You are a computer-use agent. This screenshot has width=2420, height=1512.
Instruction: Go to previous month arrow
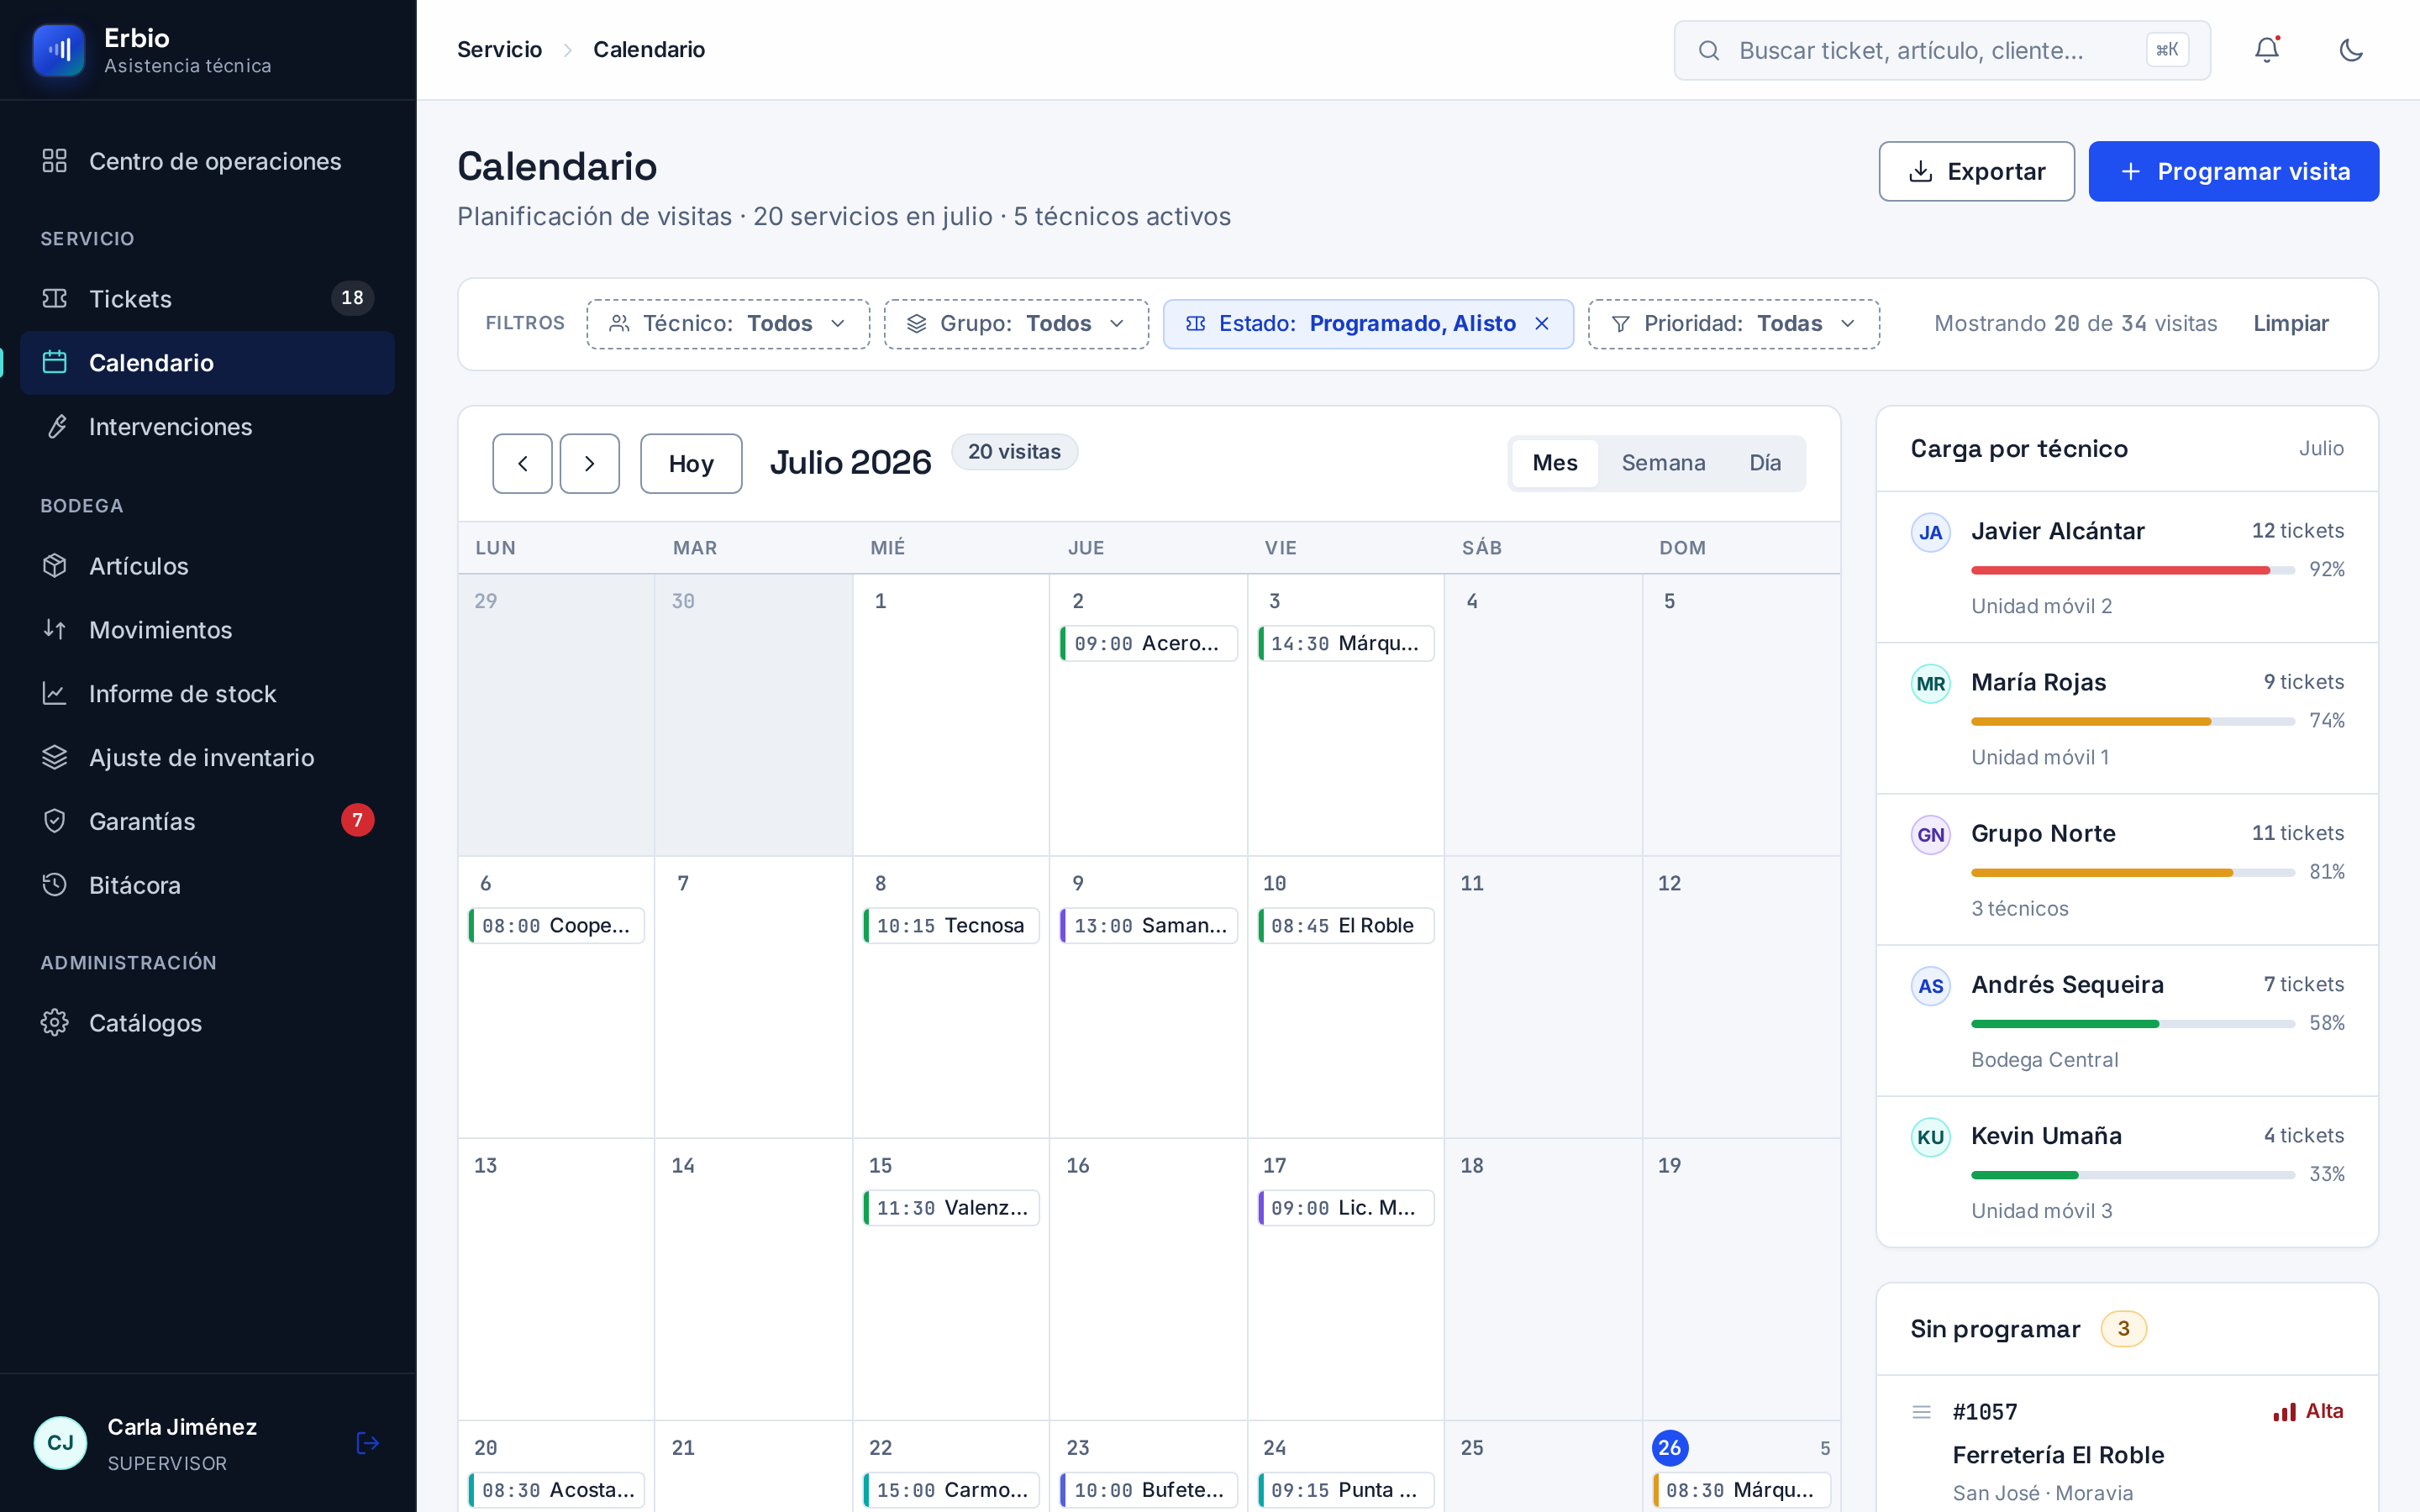pyautogui.click(x=522, y=463)
